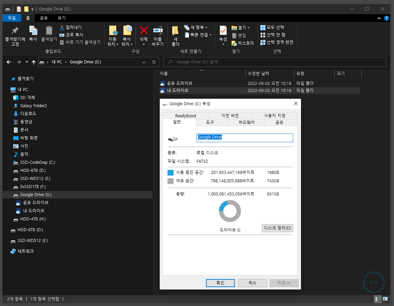Close the Google Drive (G:) 속성 dialog
Screen dimensions: 394x306
click(296, 103)
